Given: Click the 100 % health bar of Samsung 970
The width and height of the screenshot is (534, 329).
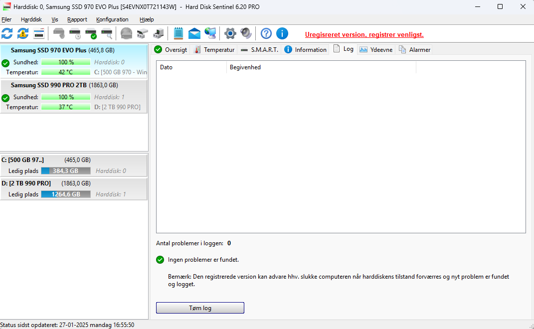Looking at the screenshot, I should pyautogui.click(x=66, y=62).
